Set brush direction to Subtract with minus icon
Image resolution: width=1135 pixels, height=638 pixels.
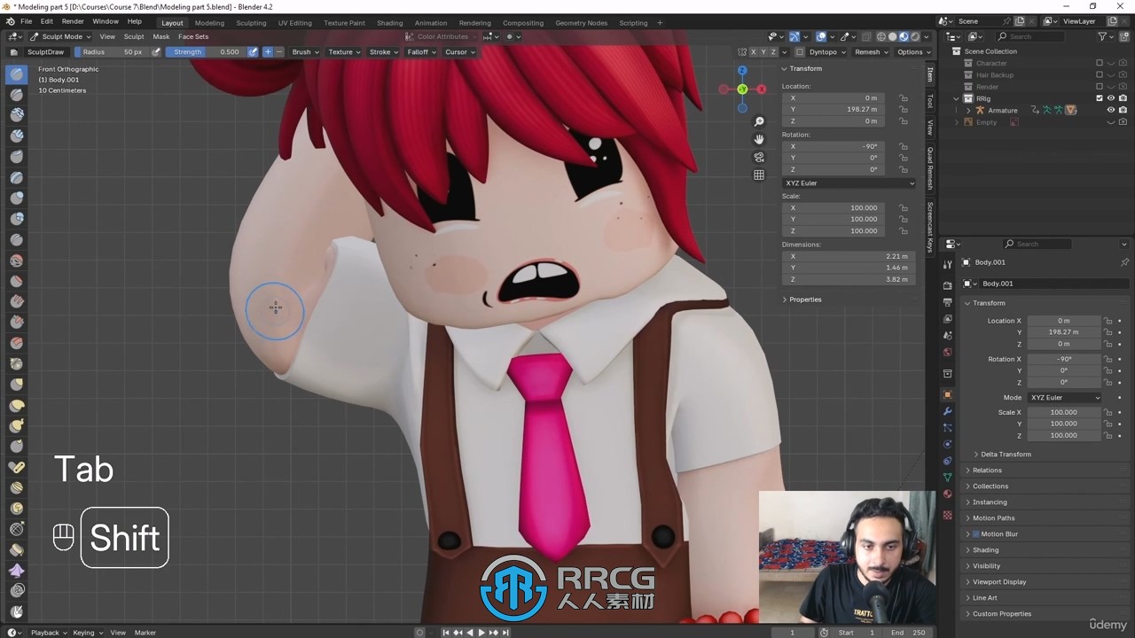[279, 51]
